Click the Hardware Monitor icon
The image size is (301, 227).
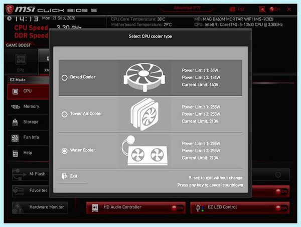tap(18, 208)
